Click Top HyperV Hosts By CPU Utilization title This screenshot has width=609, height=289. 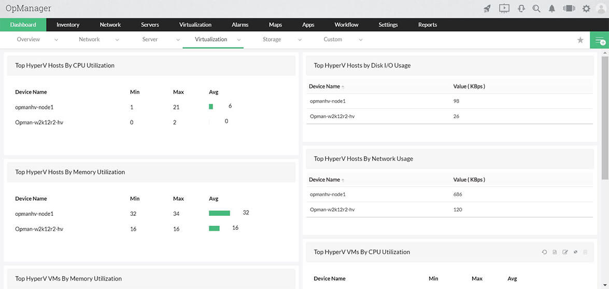(x=65, y=65)
